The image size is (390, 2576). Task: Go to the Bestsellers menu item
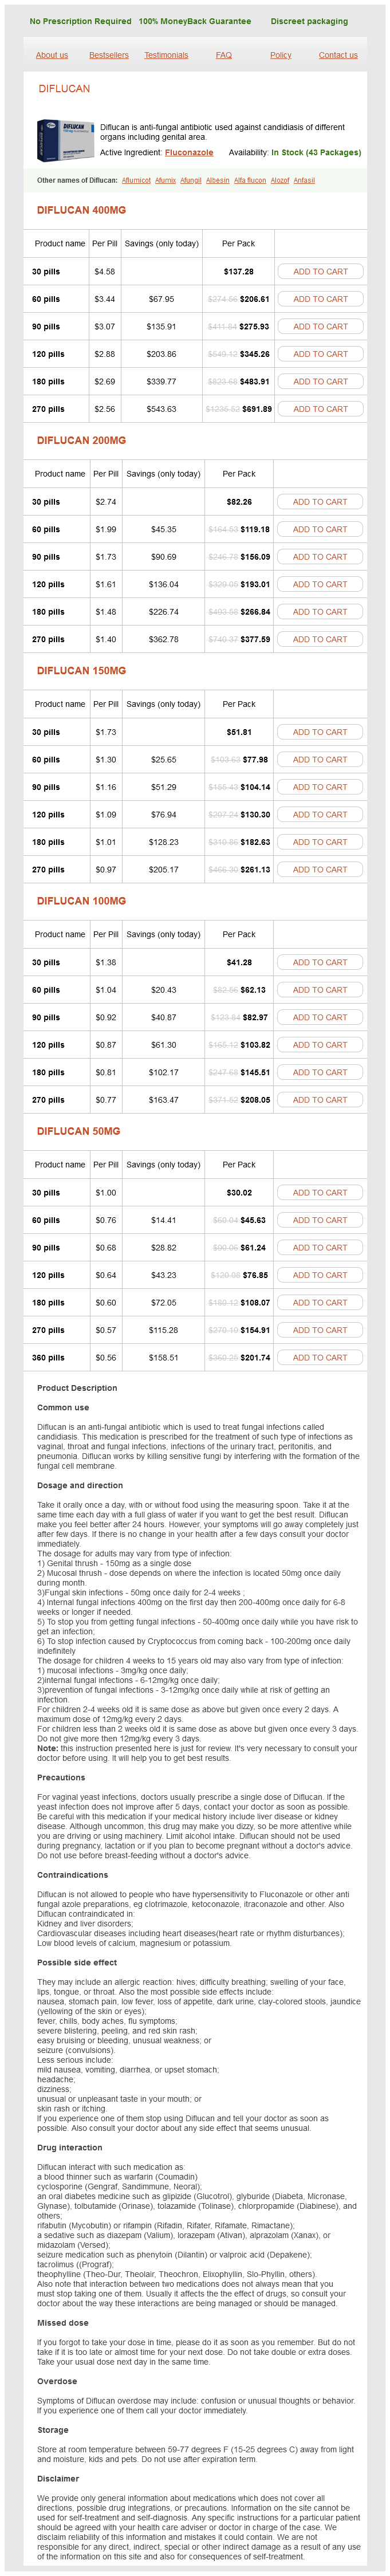click(x=109, y=55)
